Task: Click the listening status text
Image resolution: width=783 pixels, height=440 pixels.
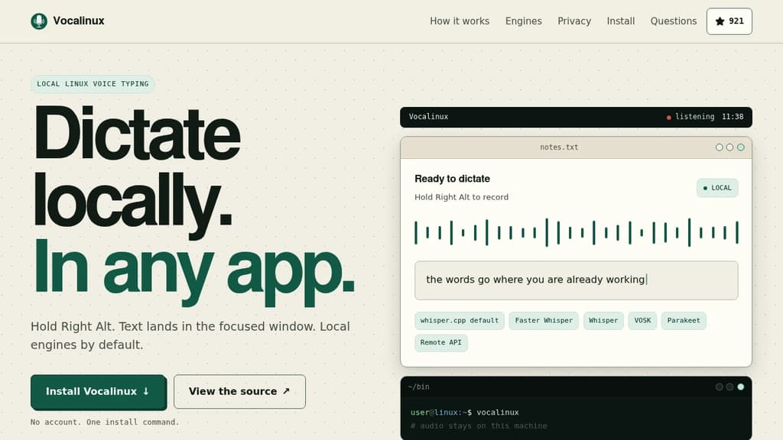Action: [694, 117]
